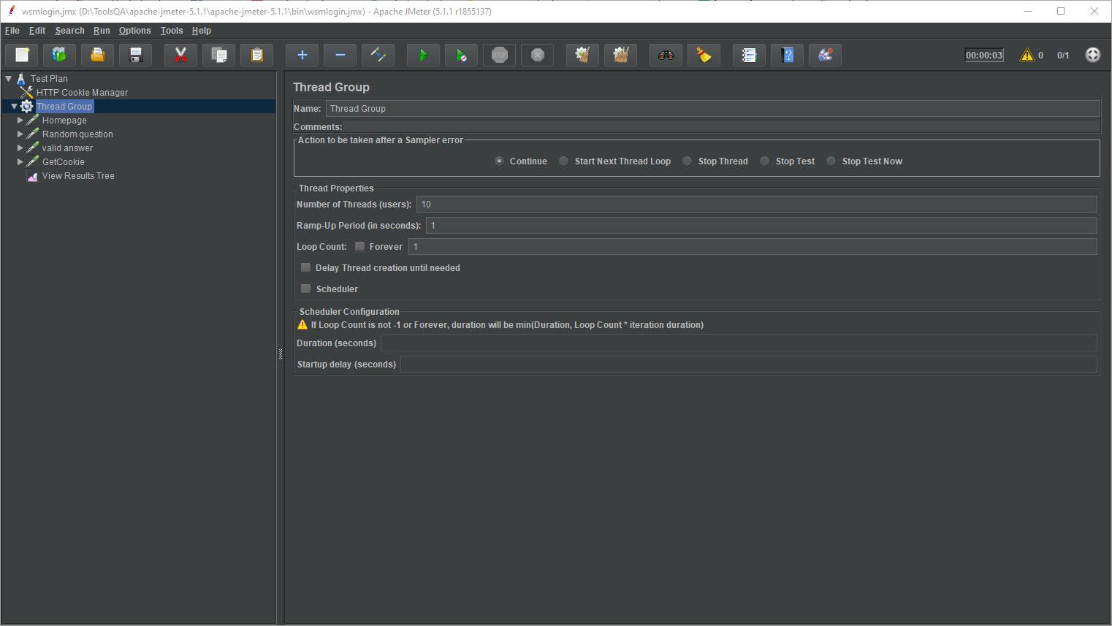
Task: Expand the Random question tree node
Action: point(20,134)
